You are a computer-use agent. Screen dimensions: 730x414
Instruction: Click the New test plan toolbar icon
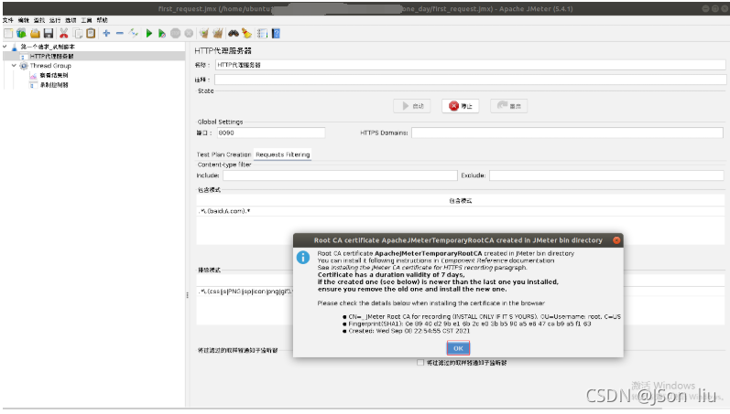[x=8, y=34]
